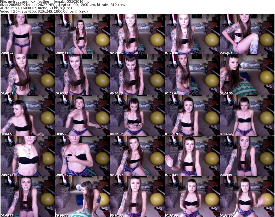This screenshot has height=217, width=275.
Task: Select the frame at 00:00:54
Action: click(82, 34)
